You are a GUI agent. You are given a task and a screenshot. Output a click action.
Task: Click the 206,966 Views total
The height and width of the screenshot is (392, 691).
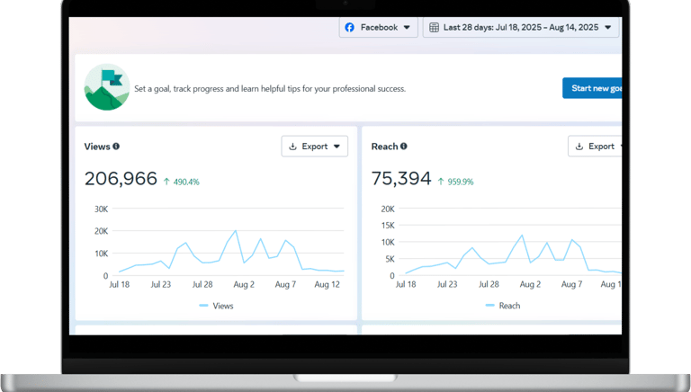(x=121, y=178)
